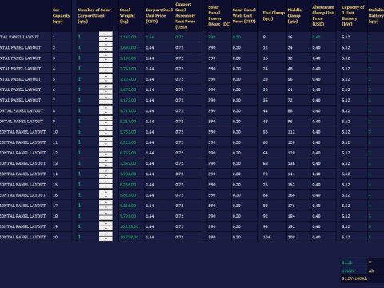Viewport: 384px width, 288px height.
Task: Increase carport count for car capacity 1 row
Action: [106, 34]
